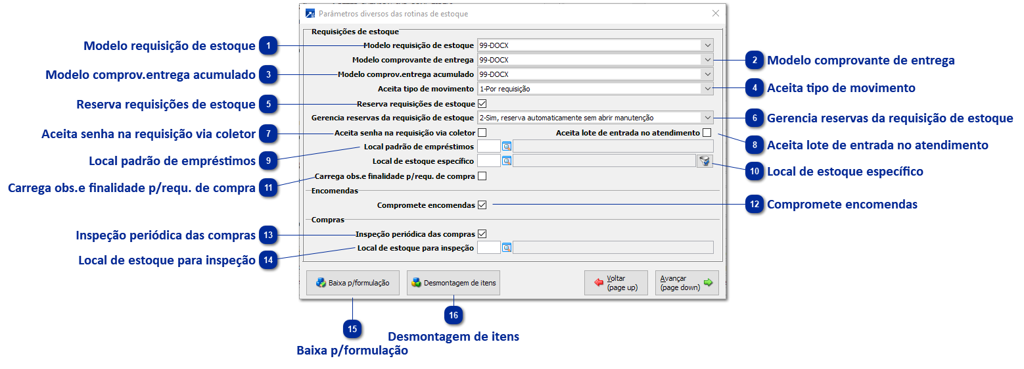Open Gerencia reservas da requisição de estoque dropdown
This screenshot has height=369, width=1024.
(707, 118)
